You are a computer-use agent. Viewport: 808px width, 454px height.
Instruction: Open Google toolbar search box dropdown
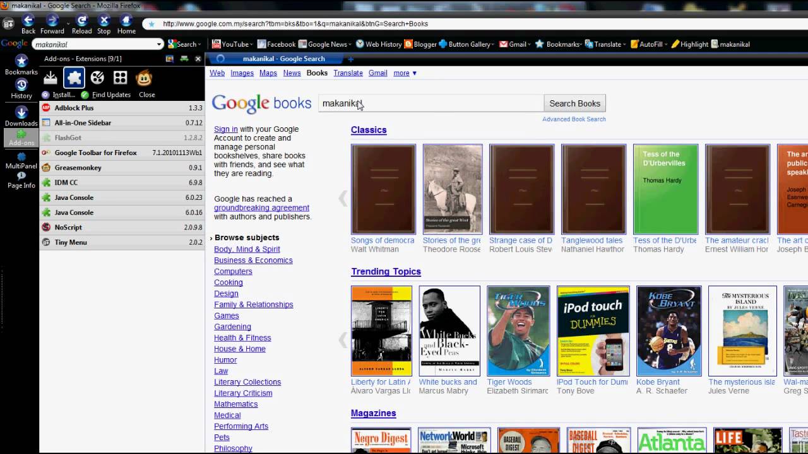(x=159, y=44)
